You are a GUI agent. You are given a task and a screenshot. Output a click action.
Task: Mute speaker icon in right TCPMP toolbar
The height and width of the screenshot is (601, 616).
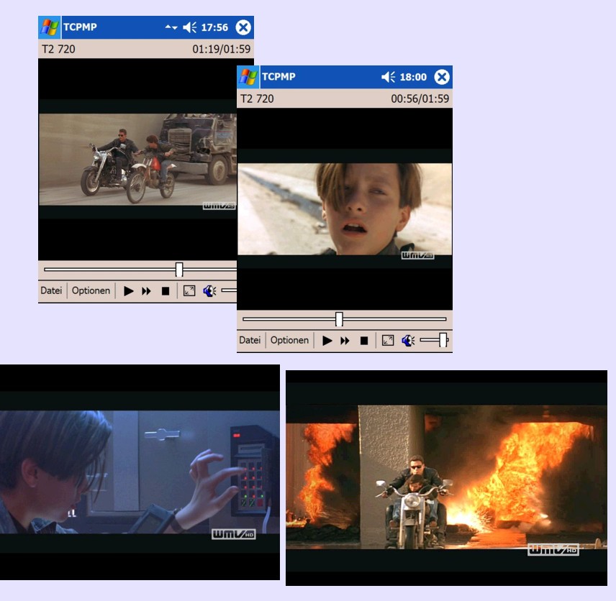pyautogui.click(x=408, y=340)
